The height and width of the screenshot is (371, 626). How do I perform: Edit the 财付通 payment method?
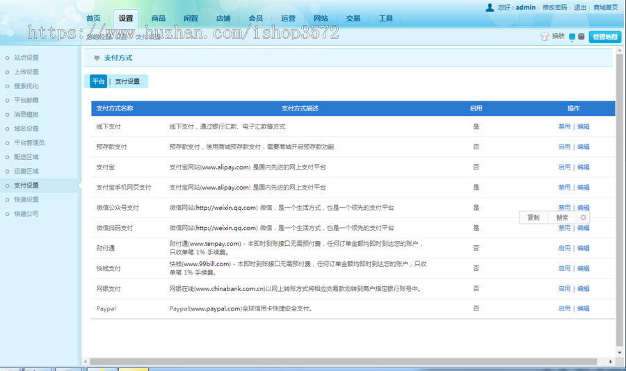point(584,248)
